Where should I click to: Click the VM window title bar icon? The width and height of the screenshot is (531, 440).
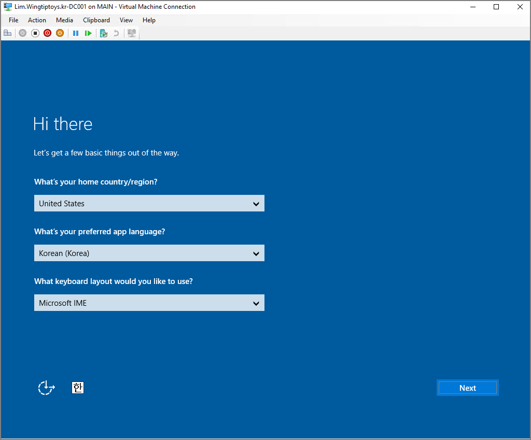[7, 6]
